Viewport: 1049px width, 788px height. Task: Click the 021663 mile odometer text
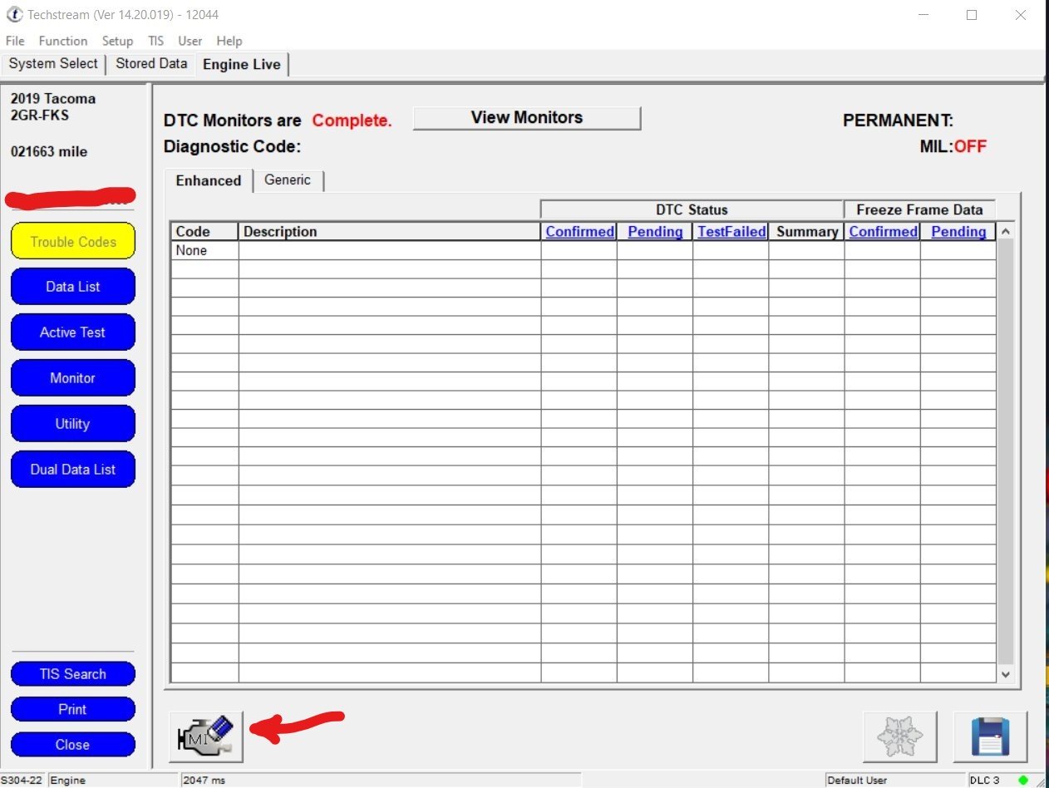click(49, 152)
